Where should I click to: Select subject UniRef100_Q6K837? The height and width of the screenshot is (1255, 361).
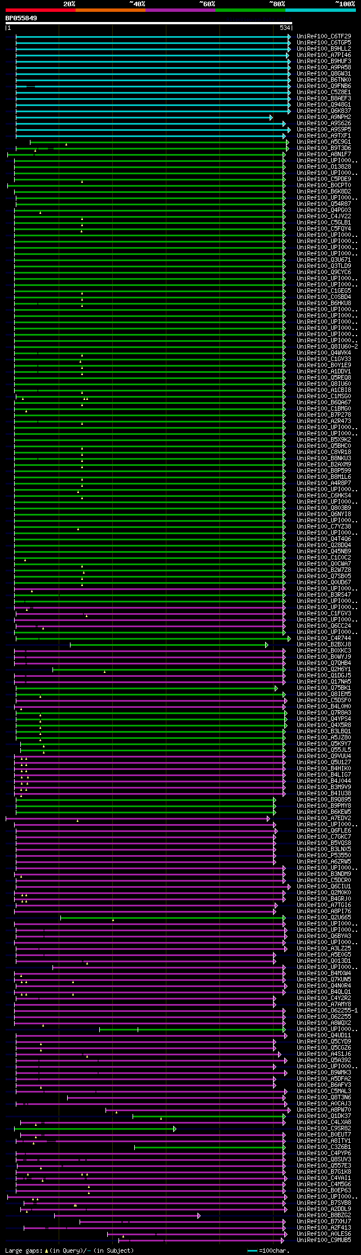(324, 111)
